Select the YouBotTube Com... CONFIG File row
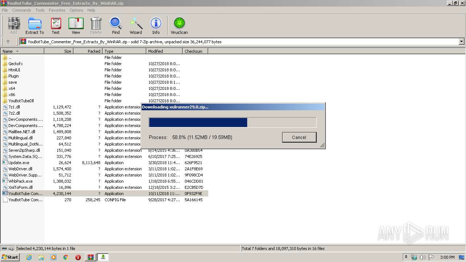This screenshot has height=262, width=466. tap(104, 200)
